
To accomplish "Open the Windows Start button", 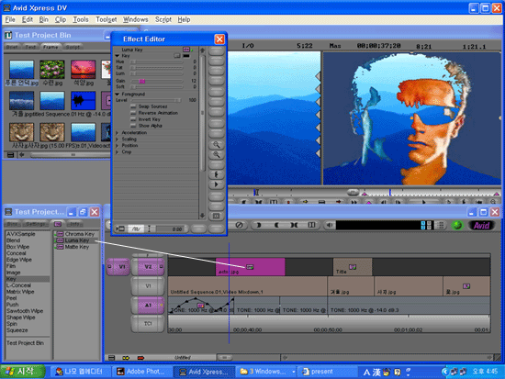I will click(23, 372).
